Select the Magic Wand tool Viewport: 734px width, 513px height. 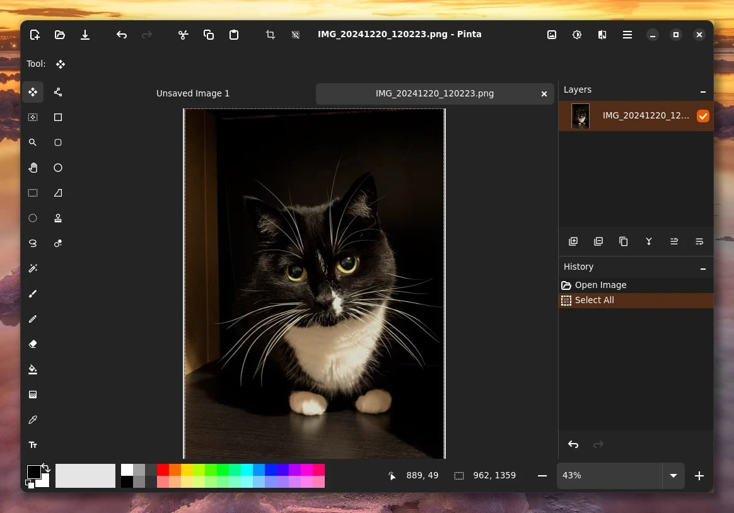click(33, 268)
